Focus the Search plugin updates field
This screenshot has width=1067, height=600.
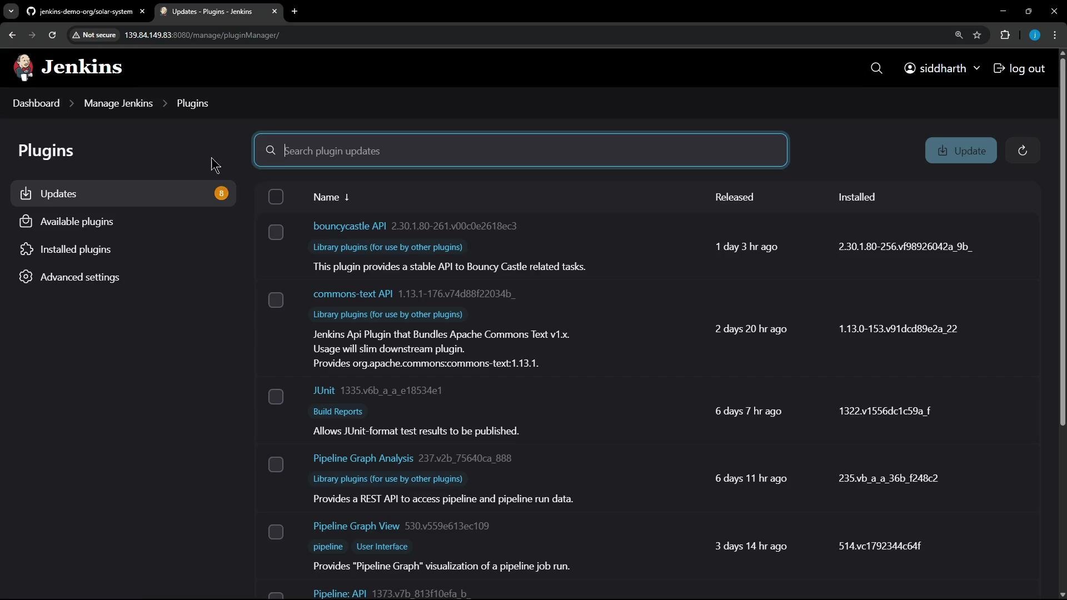[x=521, y=151]
